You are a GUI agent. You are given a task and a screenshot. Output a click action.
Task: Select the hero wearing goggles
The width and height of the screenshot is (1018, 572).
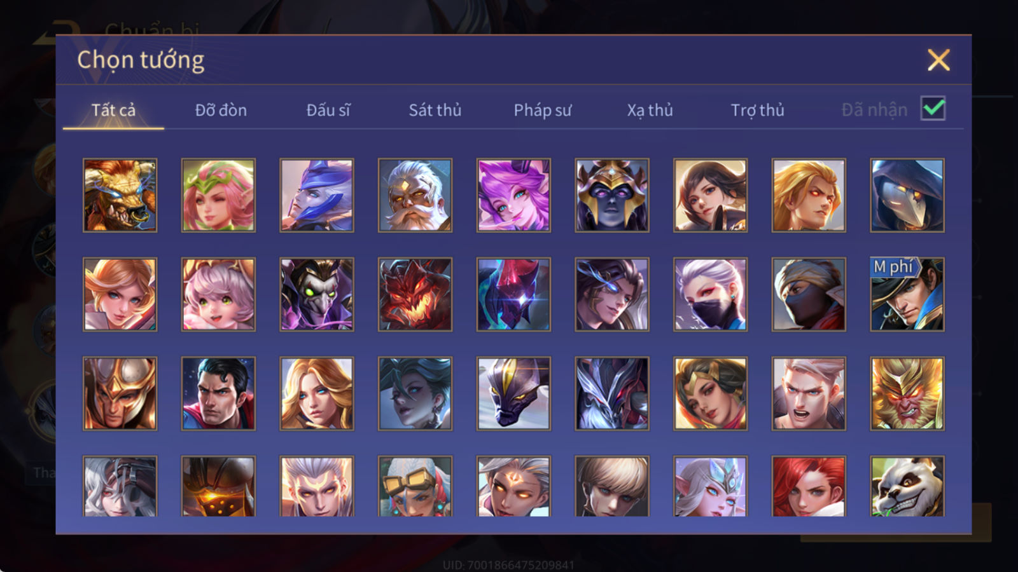coord(415,486)
